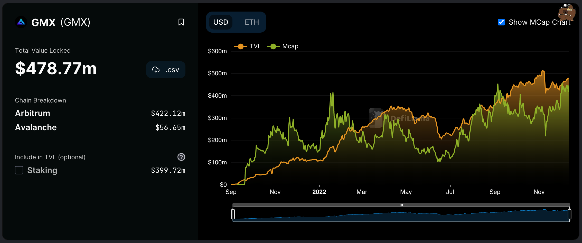Bookmark the GMX protocol
Image resolution: width=582 pixels, height=243 pixels.
181,22
